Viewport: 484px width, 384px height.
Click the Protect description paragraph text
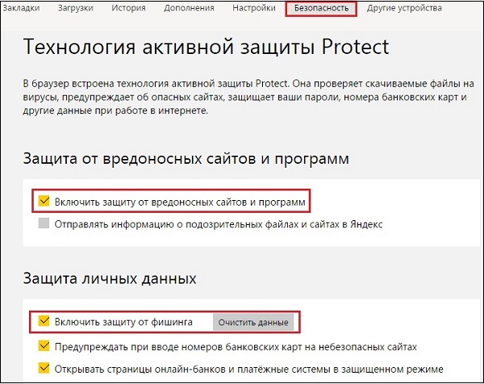[x=242, y=97]
